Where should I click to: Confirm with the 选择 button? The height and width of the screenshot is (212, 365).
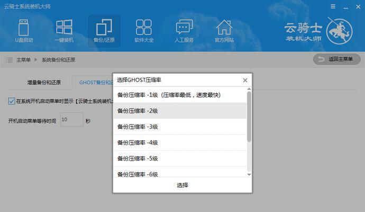pyautogui.click(x=182, y=185)
